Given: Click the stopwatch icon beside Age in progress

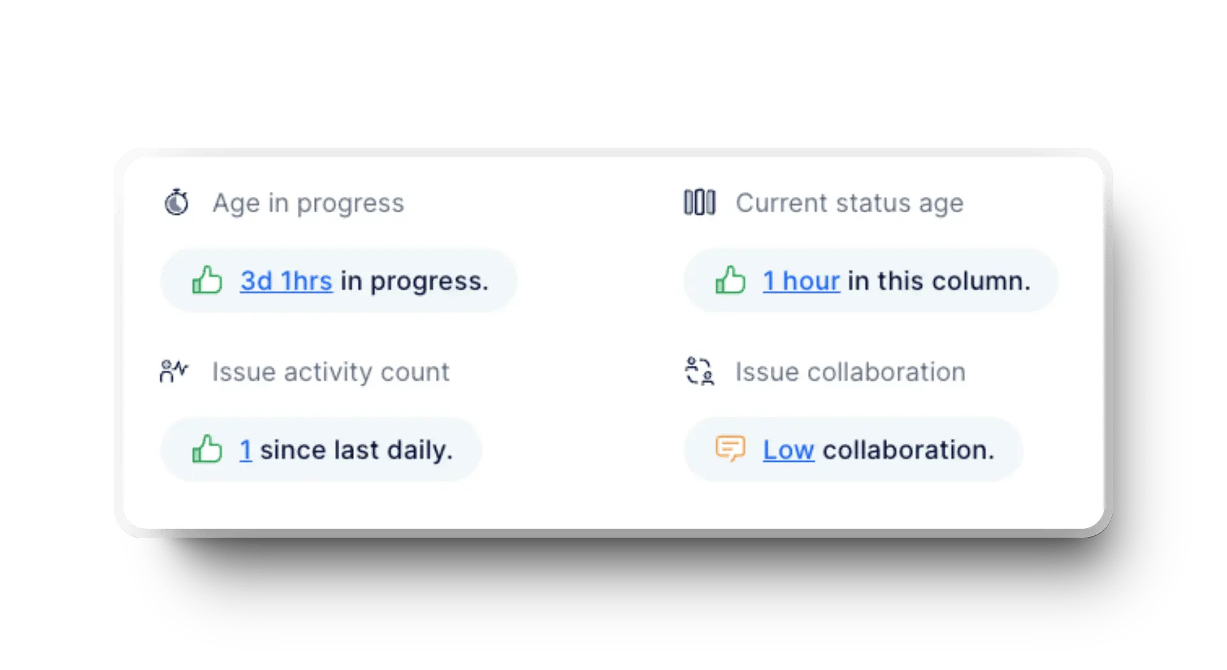Looking at the screenshot, I should click(175, 203).
